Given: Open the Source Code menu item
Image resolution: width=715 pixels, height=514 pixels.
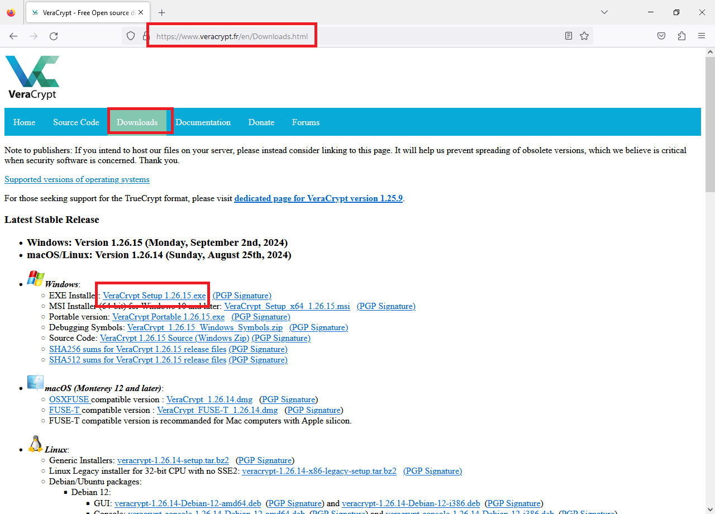Looking at the screenshot, I should [x=76, y=122].
